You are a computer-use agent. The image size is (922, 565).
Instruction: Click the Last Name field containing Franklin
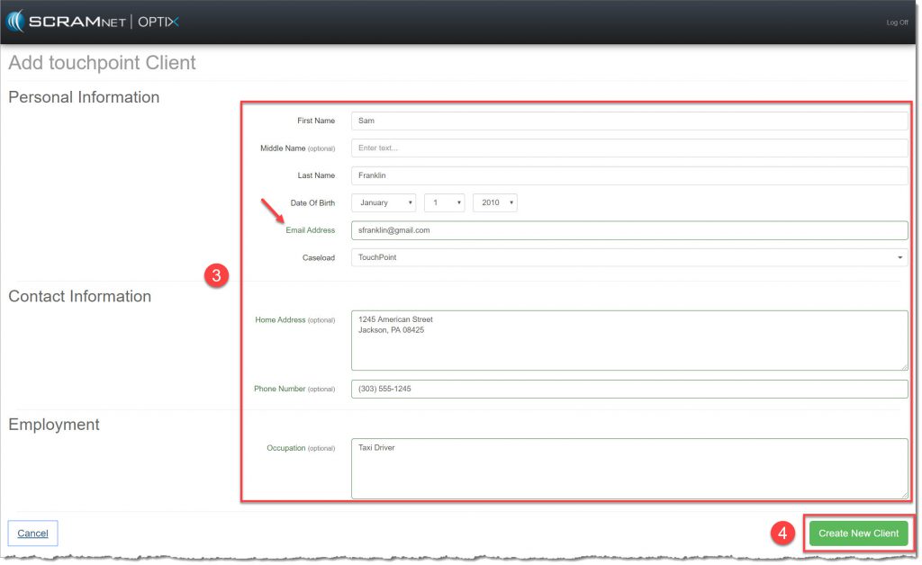tap(628, 175)
